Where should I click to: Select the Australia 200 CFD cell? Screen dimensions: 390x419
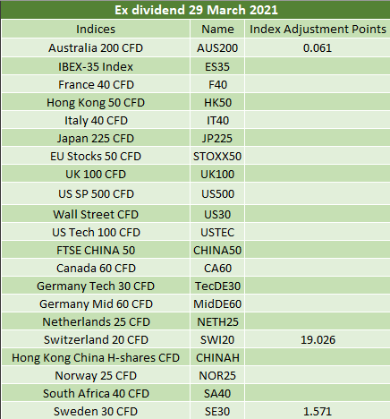pos(96,47)
